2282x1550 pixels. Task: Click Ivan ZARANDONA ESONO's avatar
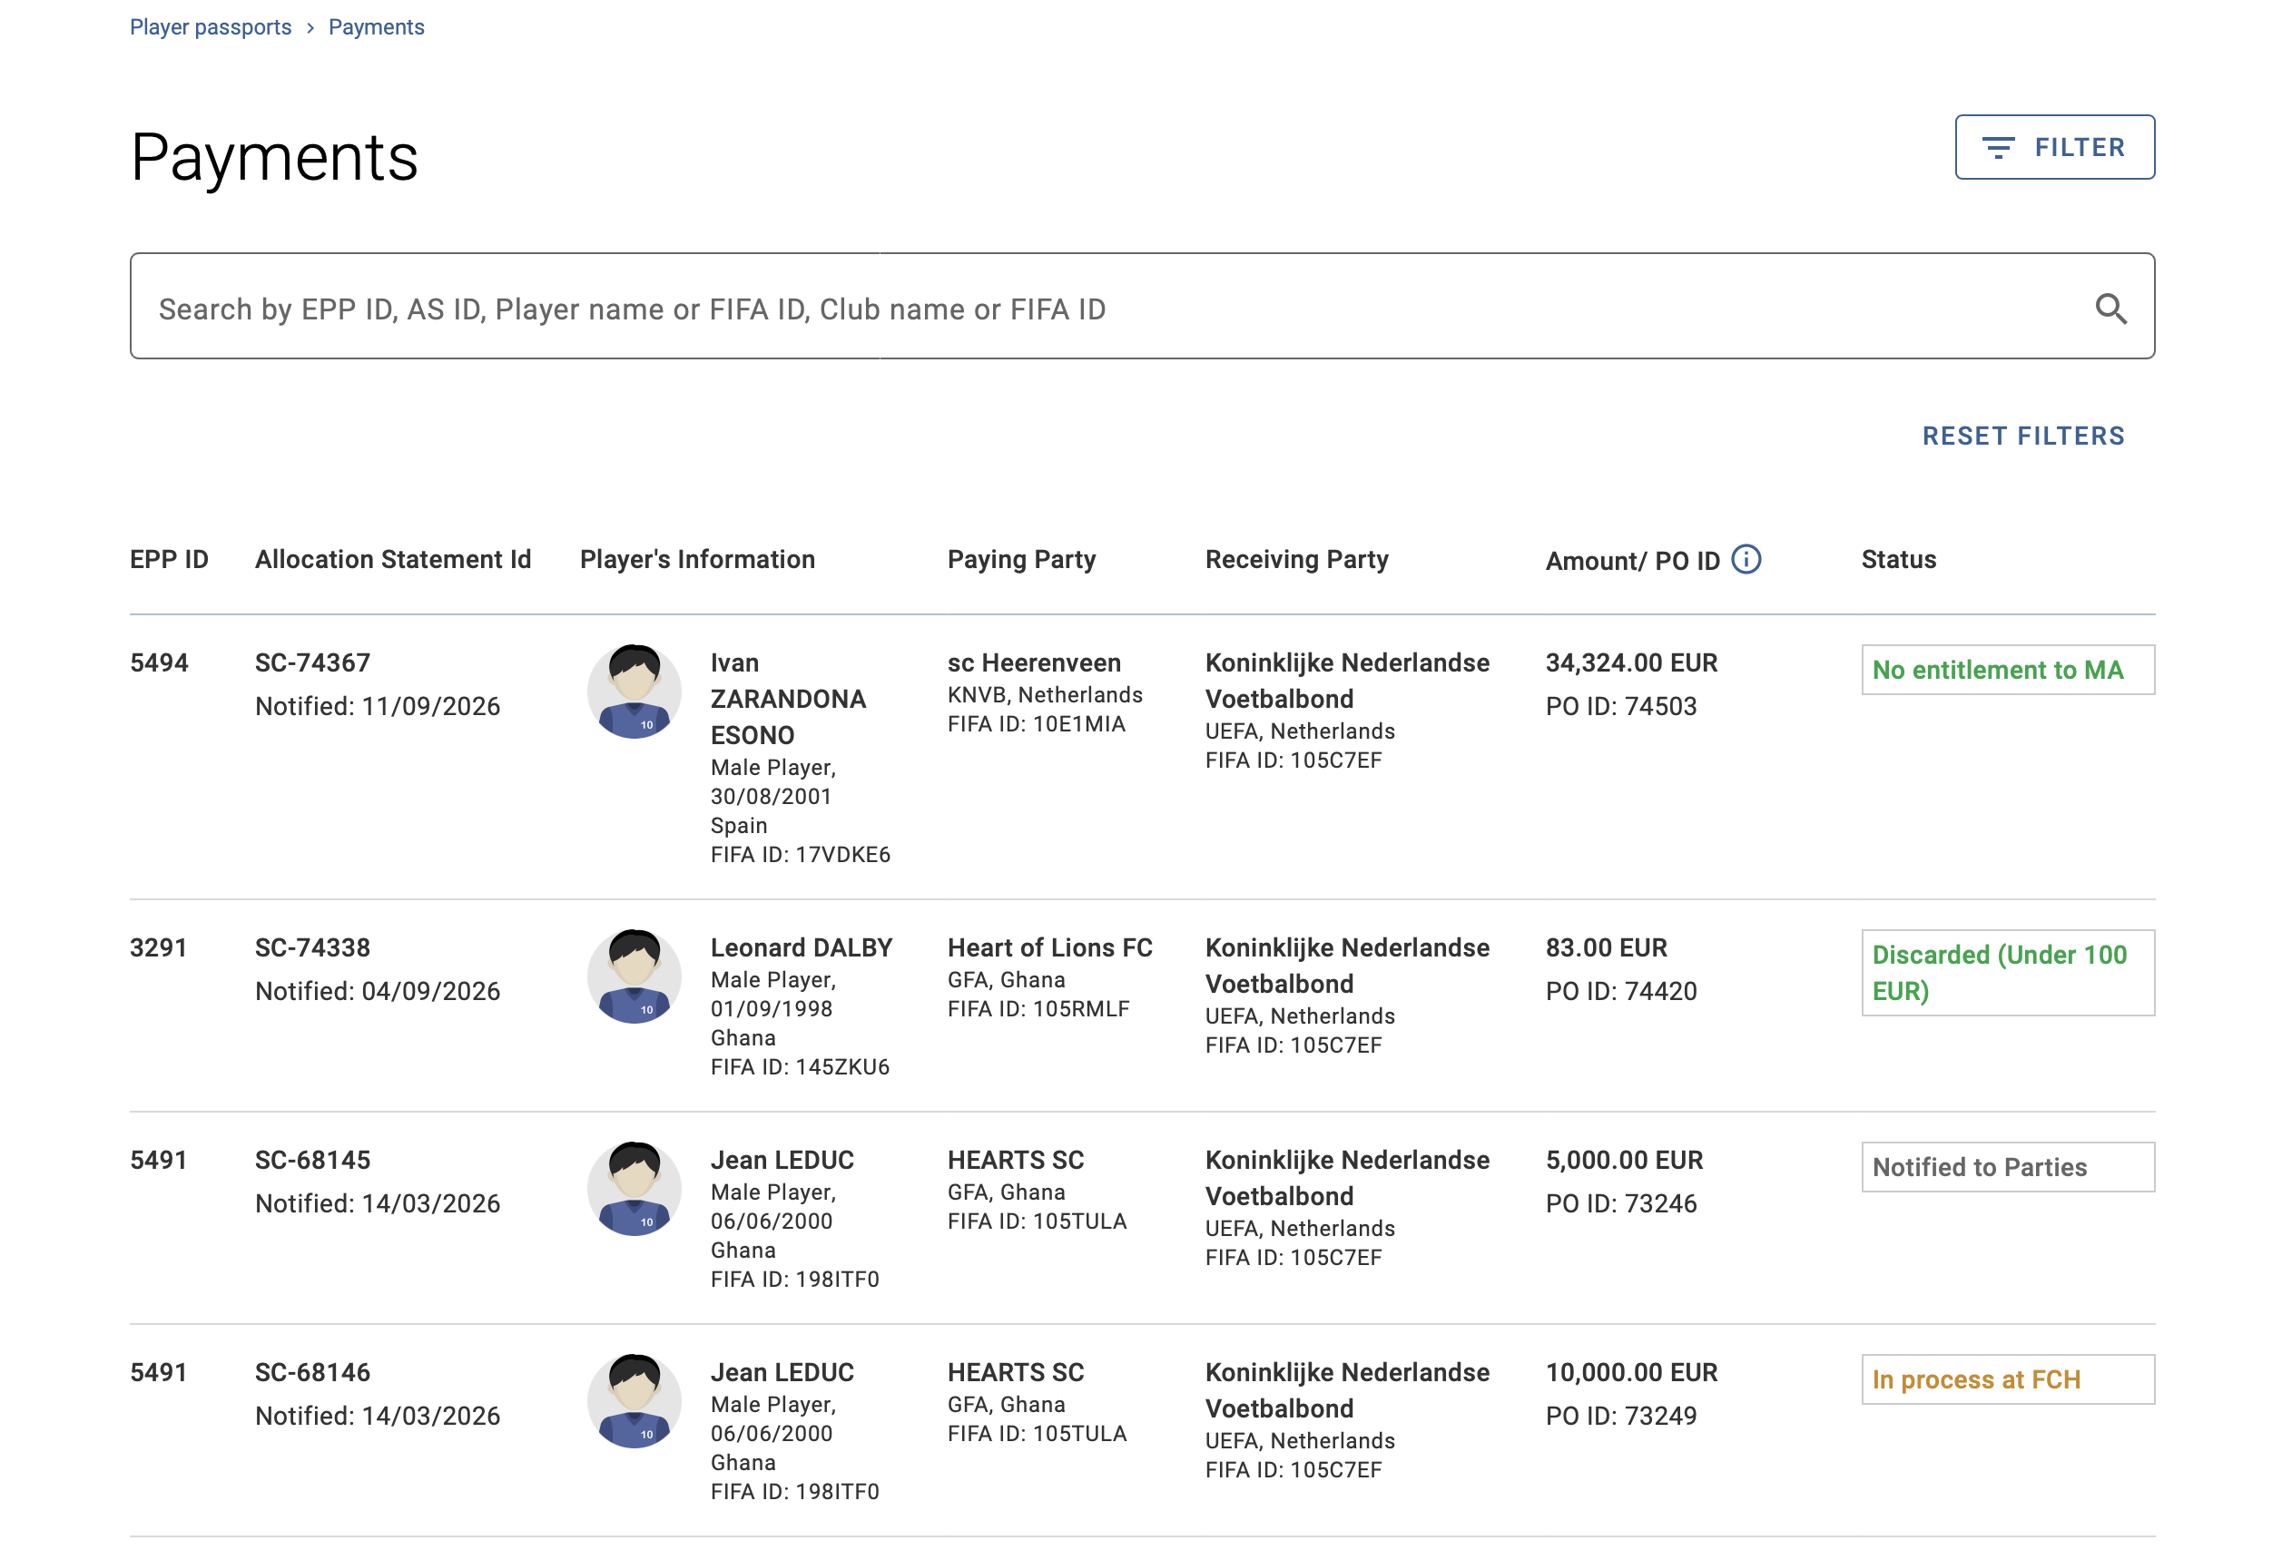[634, 692]
